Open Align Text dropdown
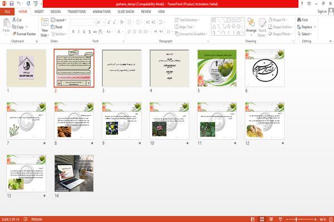Screen dimensions: 334x222 tap(184, 27)
